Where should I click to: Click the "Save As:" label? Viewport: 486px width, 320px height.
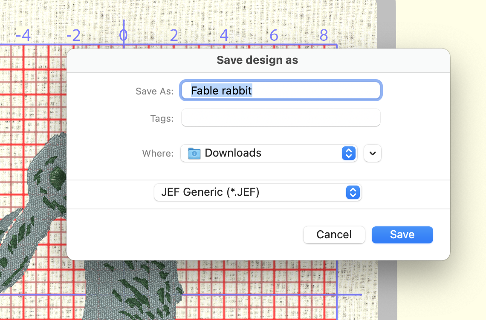(154, 91)
